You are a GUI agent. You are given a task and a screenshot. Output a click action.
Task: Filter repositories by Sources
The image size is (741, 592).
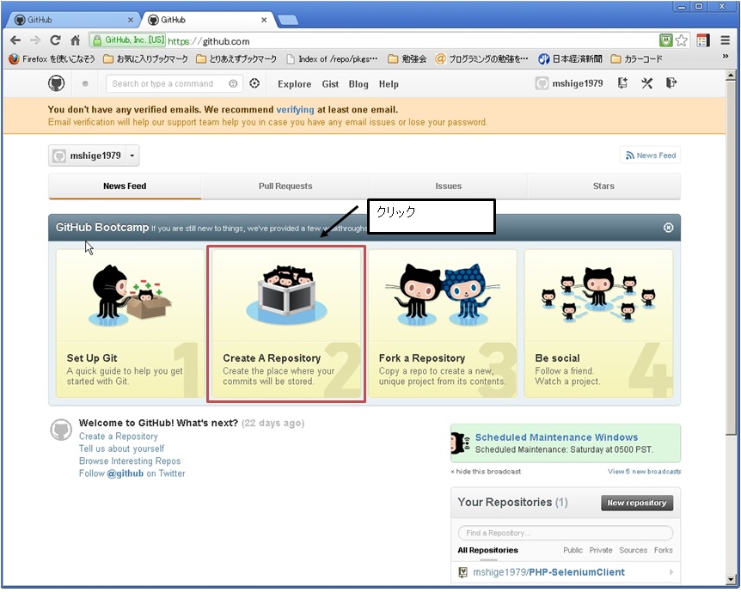[634, 551]
